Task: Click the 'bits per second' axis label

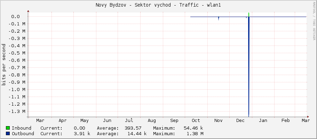Action: click(3, 65)
